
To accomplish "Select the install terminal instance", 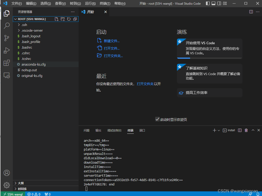I will click(229, 130).
